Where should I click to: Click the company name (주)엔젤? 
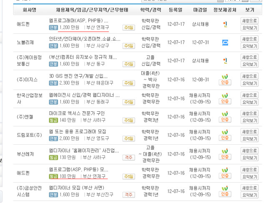(25, 117)
